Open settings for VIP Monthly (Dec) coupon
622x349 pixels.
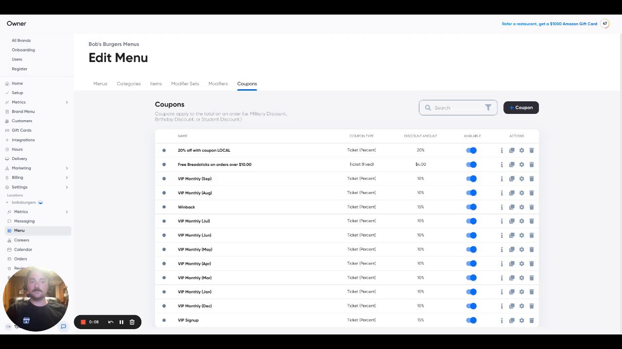click(x=521, y=306)
